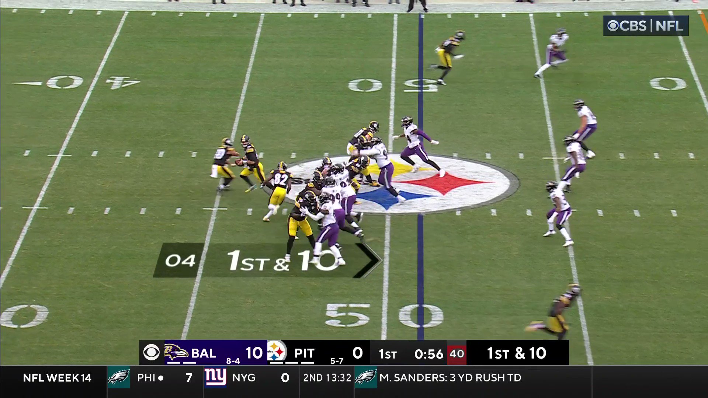Click the Steelers 5-7 record
The width and height of the screenshot is (708, 398).
[x=337, y=361]
